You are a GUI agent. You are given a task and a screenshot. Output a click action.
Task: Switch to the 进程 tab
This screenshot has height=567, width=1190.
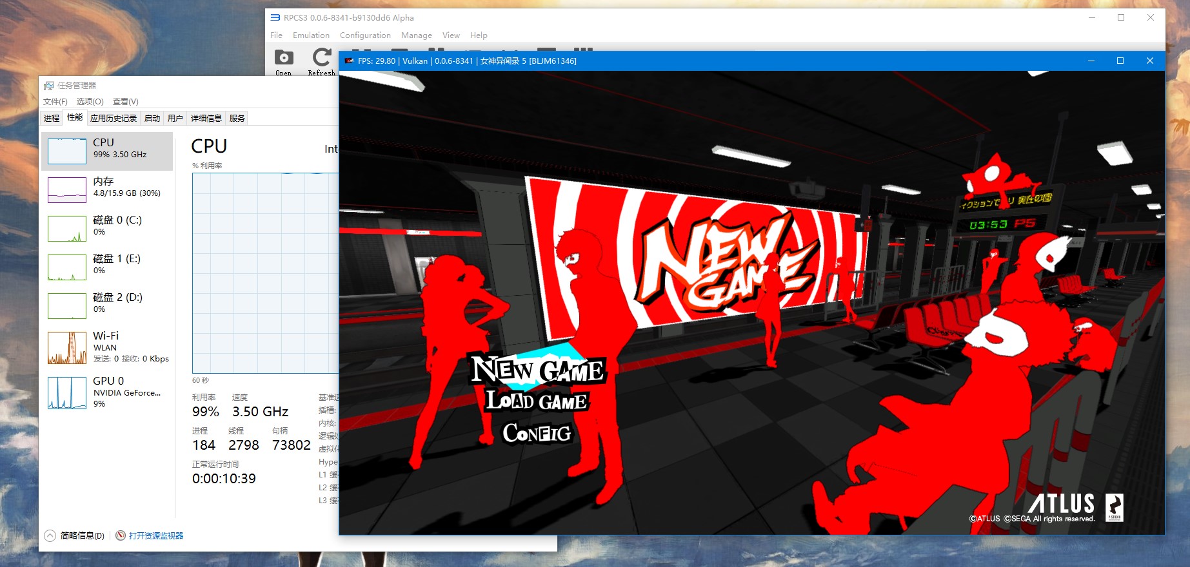click(52, 118)
